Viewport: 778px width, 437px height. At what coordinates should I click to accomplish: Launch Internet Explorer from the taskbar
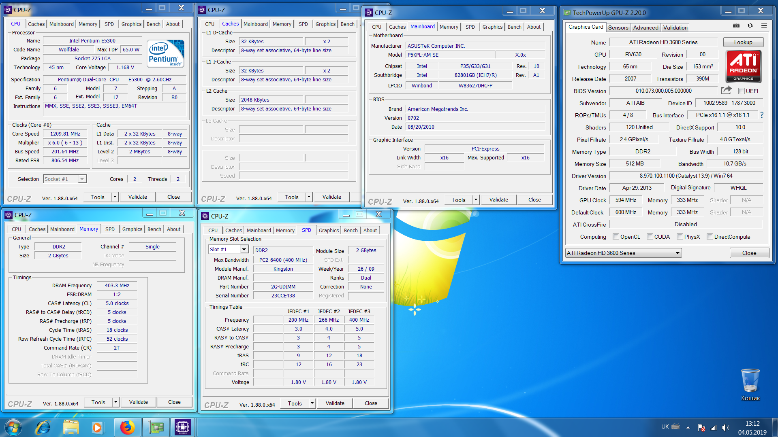43,427
